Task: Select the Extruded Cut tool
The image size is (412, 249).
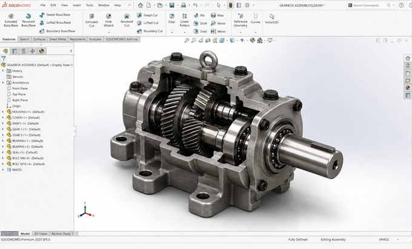Action: (91, 21)
